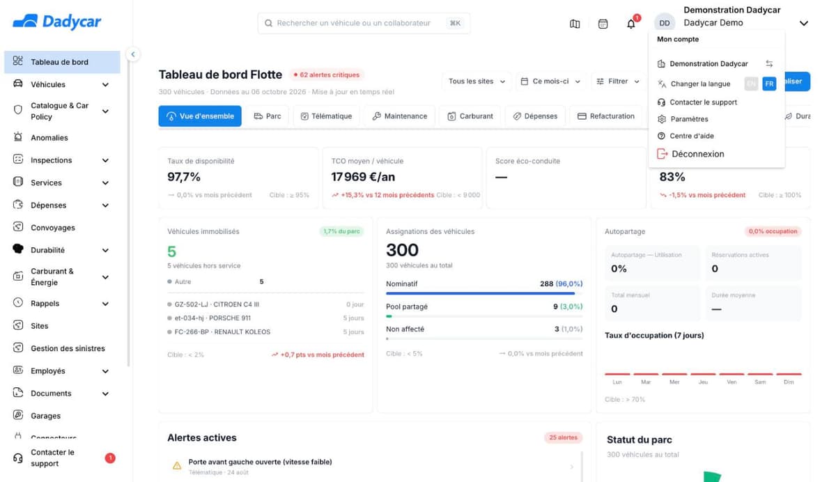This screenshot has width=836, height=482.
Task: Click the Inspections sidebar icon
Action: pyautogui.click(x=18, y=160)
